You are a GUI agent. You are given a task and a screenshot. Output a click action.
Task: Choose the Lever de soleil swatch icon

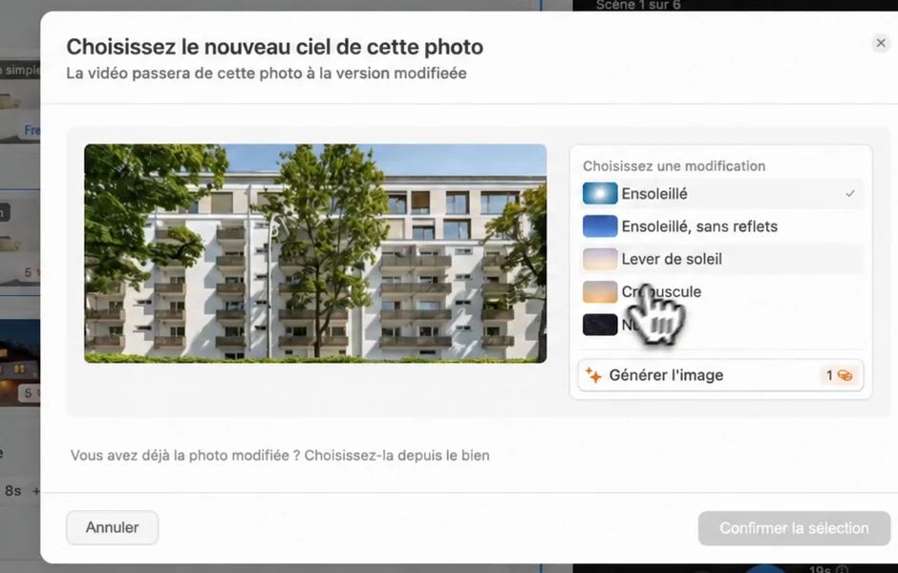[x=600, y=259]
